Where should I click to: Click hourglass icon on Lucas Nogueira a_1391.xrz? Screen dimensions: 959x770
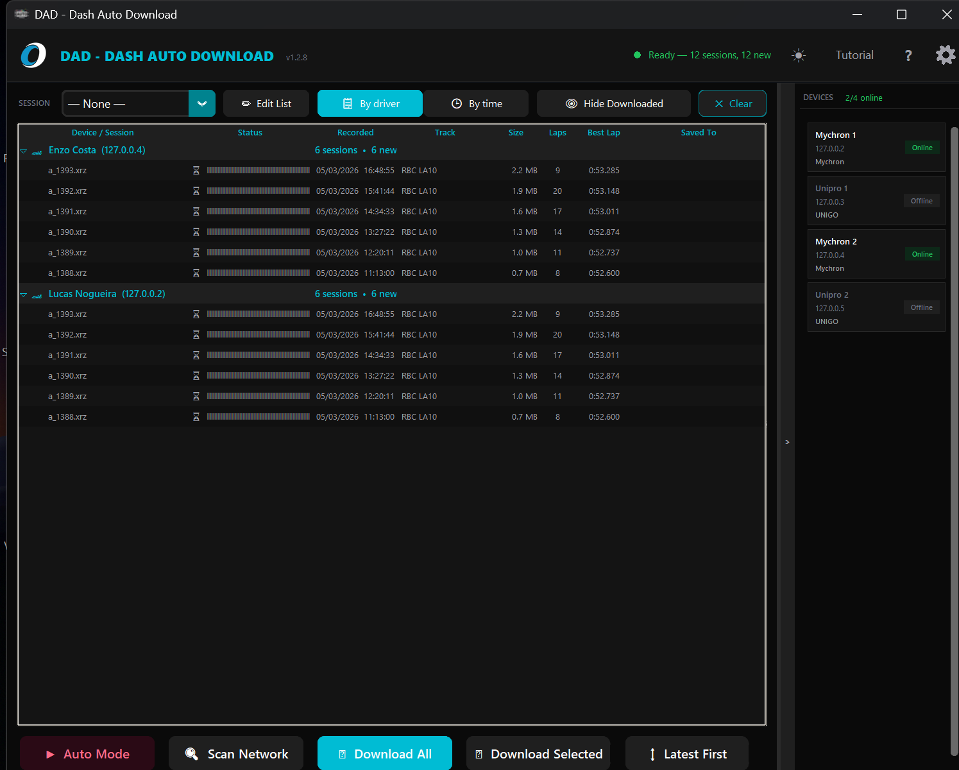point(196,355)
